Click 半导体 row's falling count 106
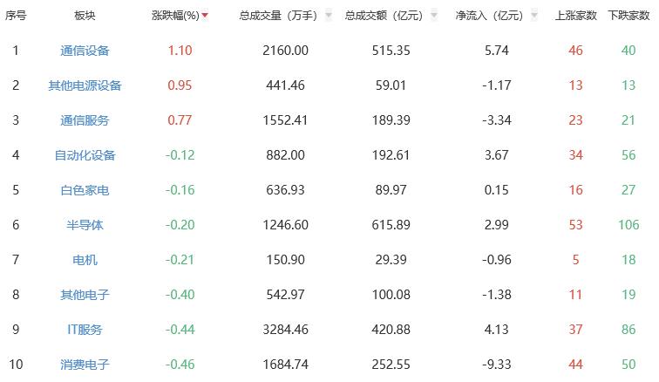 pyautogui.click(x=628, y=225)
